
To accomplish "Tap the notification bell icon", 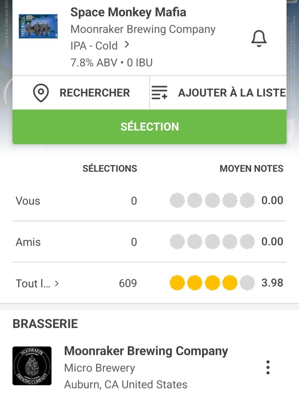I will pos(259,38).
